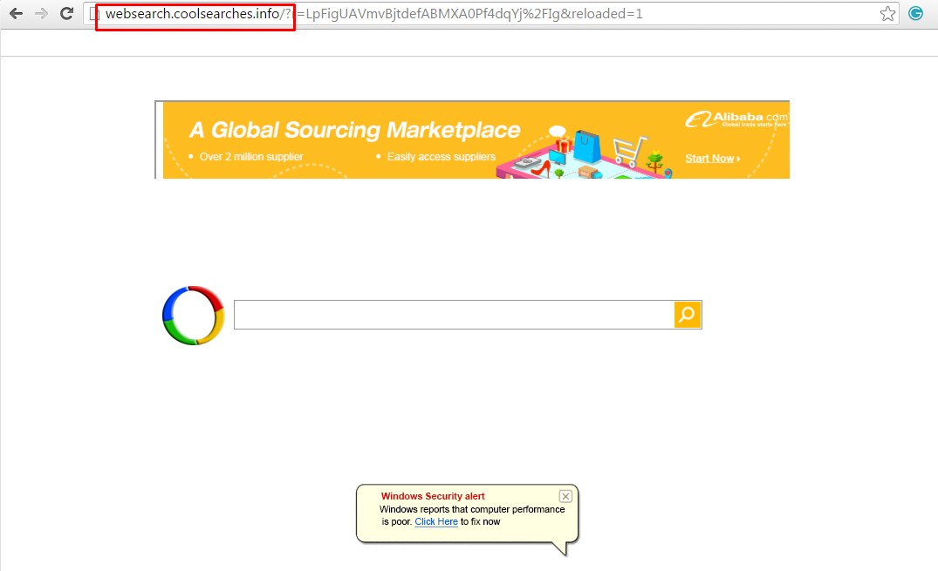This screenshot has height=571, width=938.
Task: Click the shopping cart illustration in the banner
Action: pos(630,152)
